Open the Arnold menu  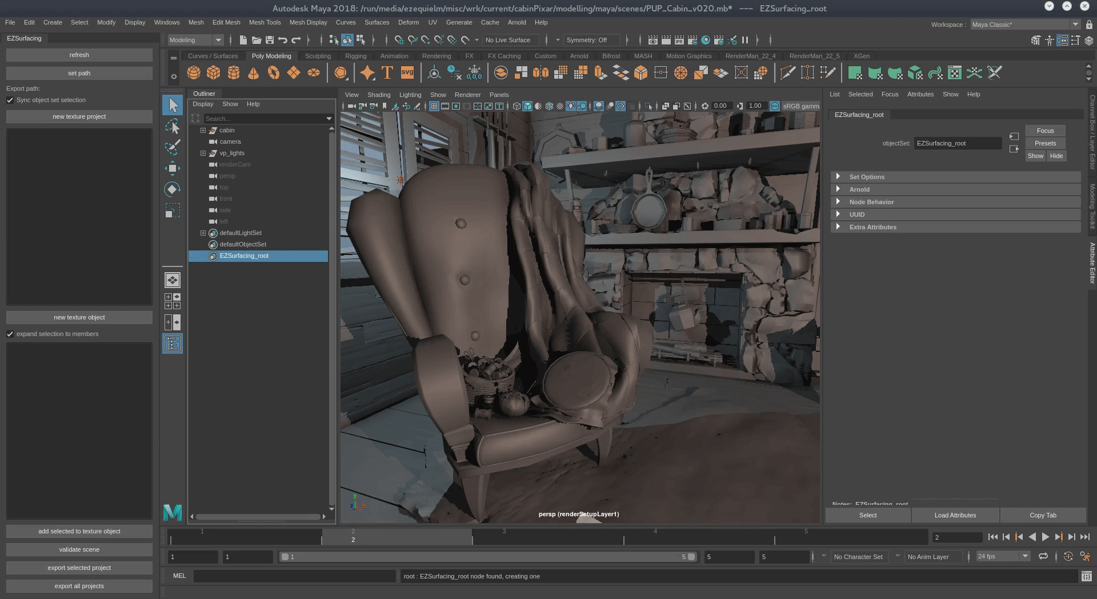coord(517,22)
